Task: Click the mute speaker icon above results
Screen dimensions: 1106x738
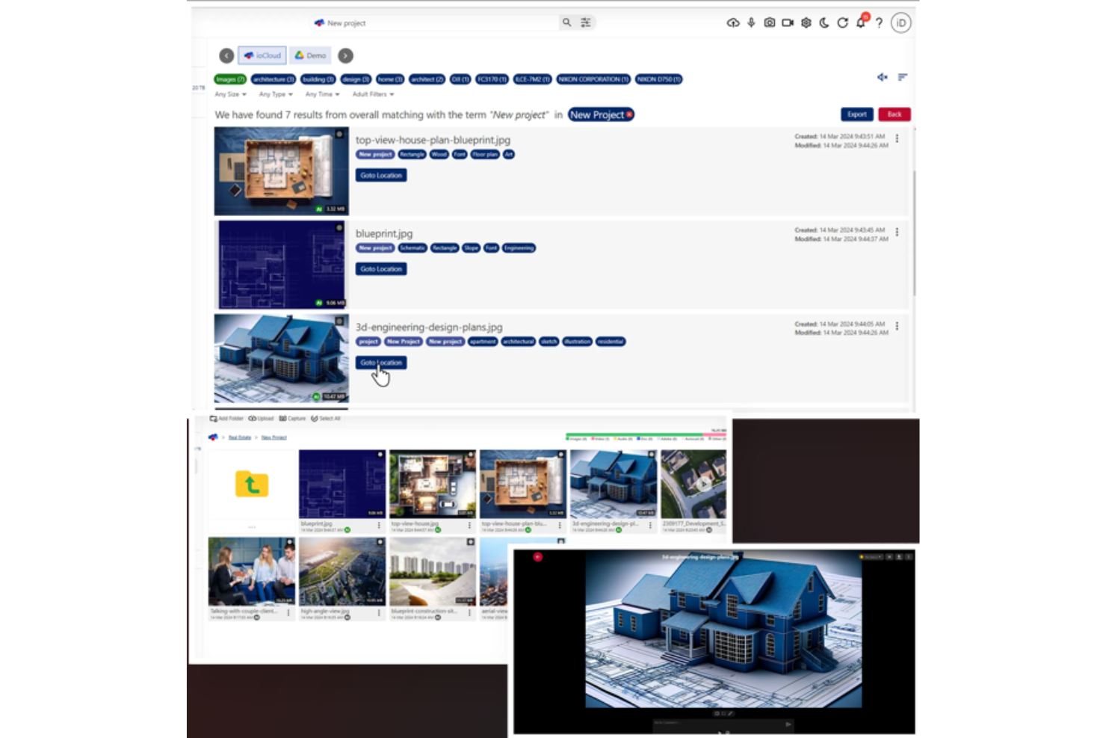Action: (883, 77)
